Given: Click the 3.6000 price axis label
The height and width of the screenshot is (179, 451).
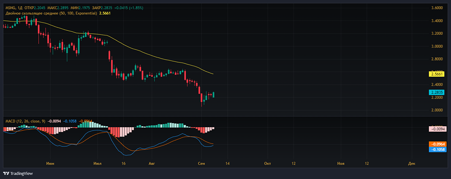Looking at the screenshot, I should 437,8.
